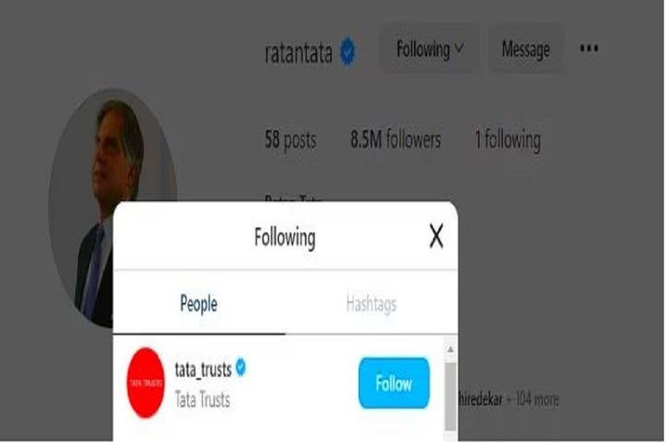Send a message via Message button
Image resolution: width=665 pixels, height=443 pixels.
pyautogui.click(x=526, y=49)
